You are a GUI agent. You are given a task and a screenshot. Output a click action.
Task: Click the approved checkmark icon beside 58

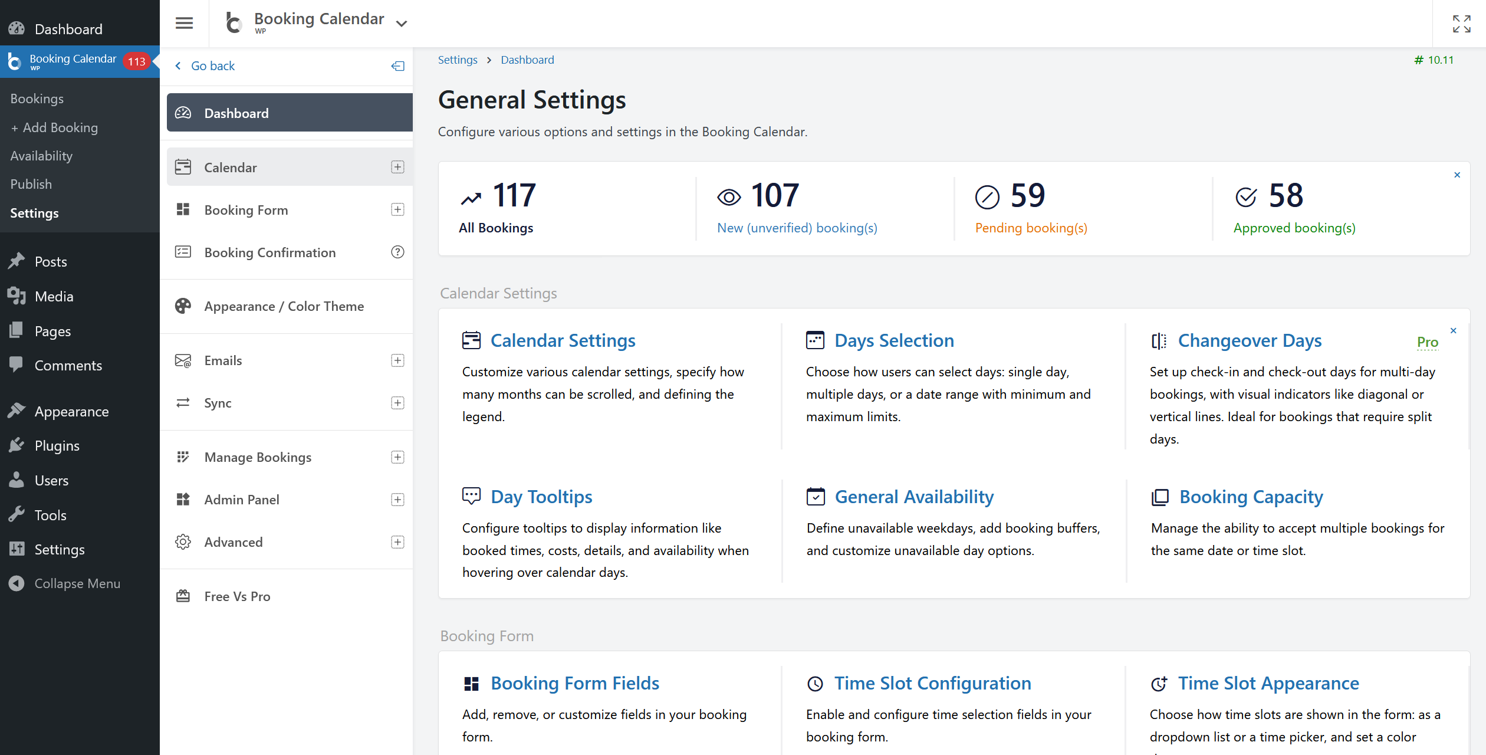point(1246,197)
